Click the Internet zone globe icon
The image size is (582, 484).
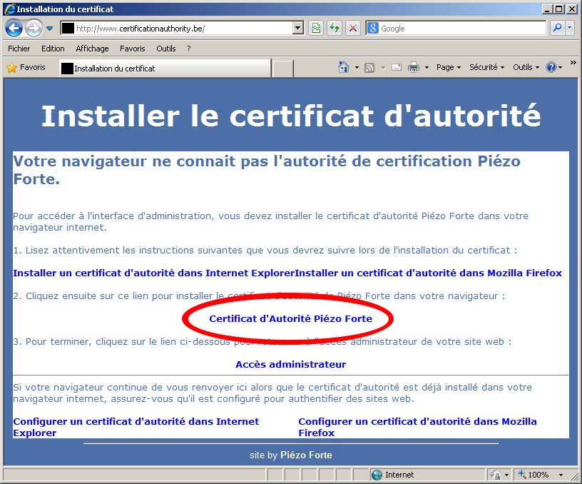(377, 475)
